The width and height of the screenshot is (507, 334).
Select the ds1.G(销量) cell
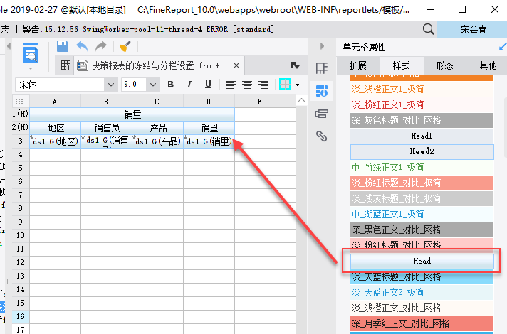[209, 141]
